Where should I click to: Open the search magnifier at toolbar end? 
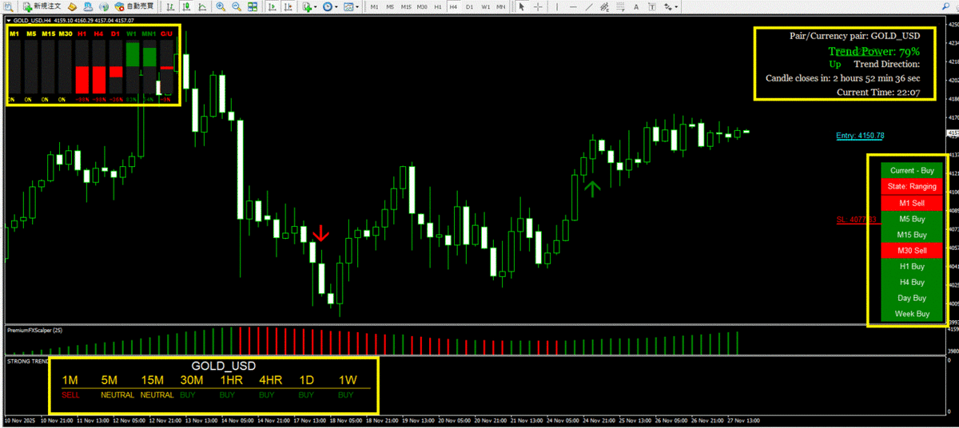coord(945,6)
